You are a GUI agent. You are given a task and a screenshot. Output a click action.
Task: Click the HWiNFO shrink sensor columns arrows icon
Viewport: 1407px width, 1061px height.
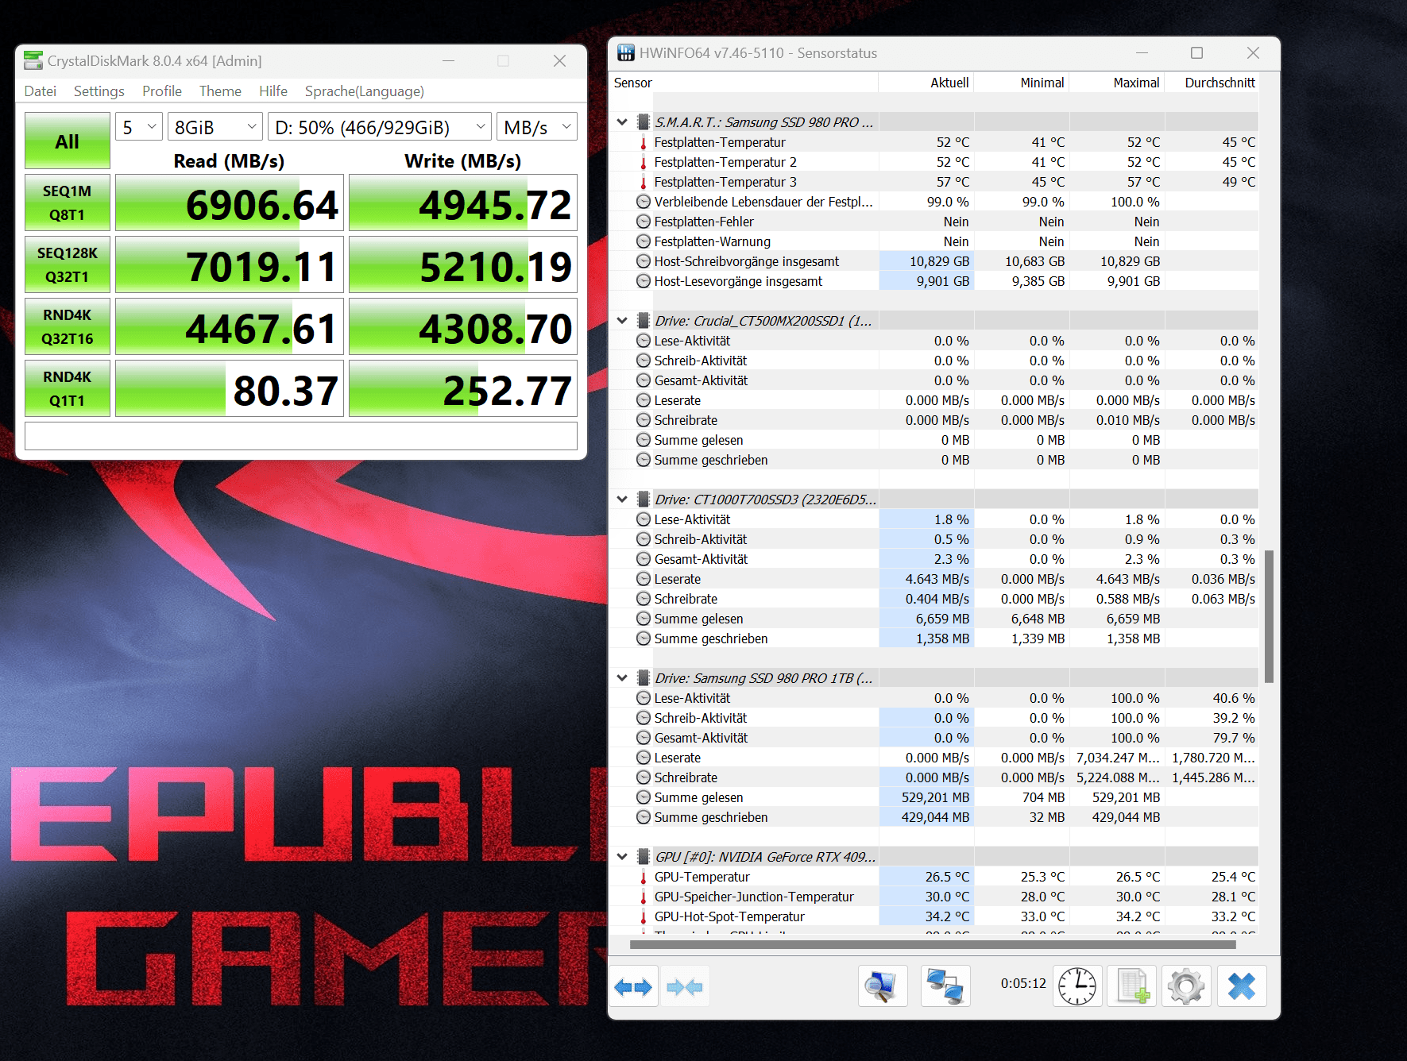click(x=685, y=986)
